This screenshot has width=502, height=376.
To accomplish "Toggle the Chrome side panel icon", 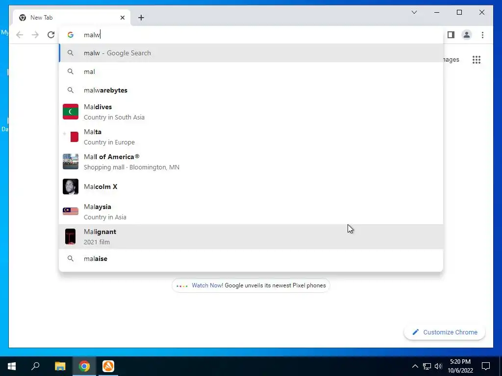I will click(451, 35).
